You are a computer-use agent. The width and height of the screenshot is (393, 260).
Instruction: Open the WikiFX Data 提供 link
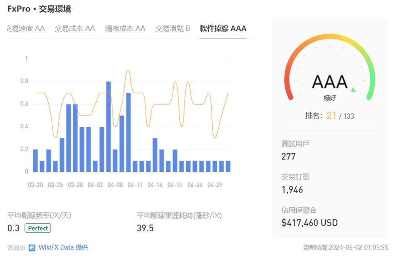pos(63,247)
